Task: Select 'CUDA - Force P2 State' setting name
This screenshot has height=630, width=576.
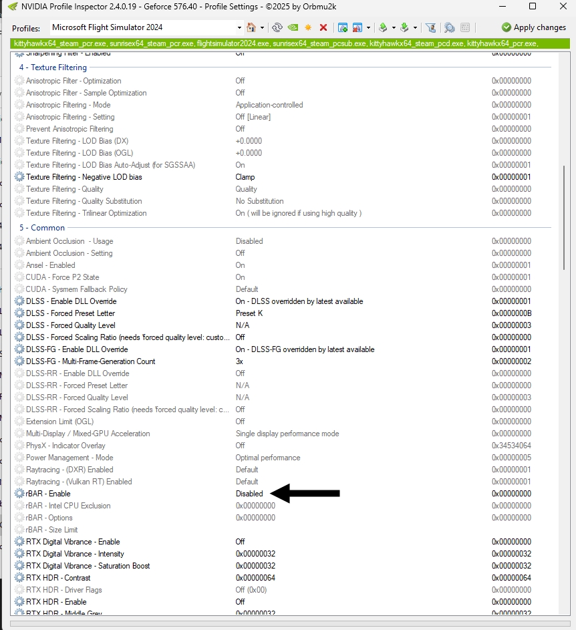Action: [x=62, y=277]
